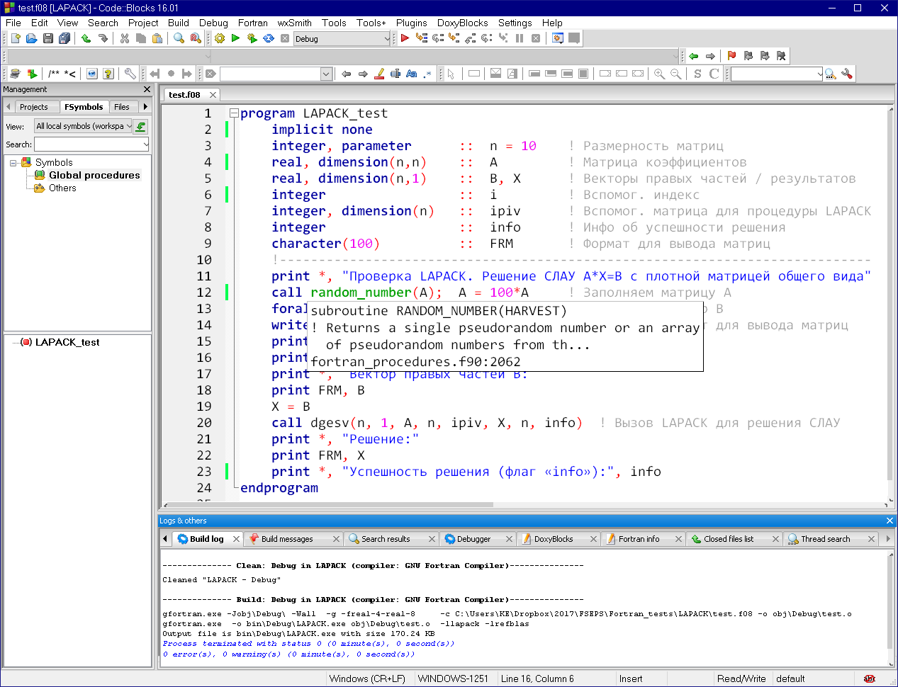The height and width of the screenshot is (687, 898).
Task: Click the Build and run icon
Action: coord(252,38)
